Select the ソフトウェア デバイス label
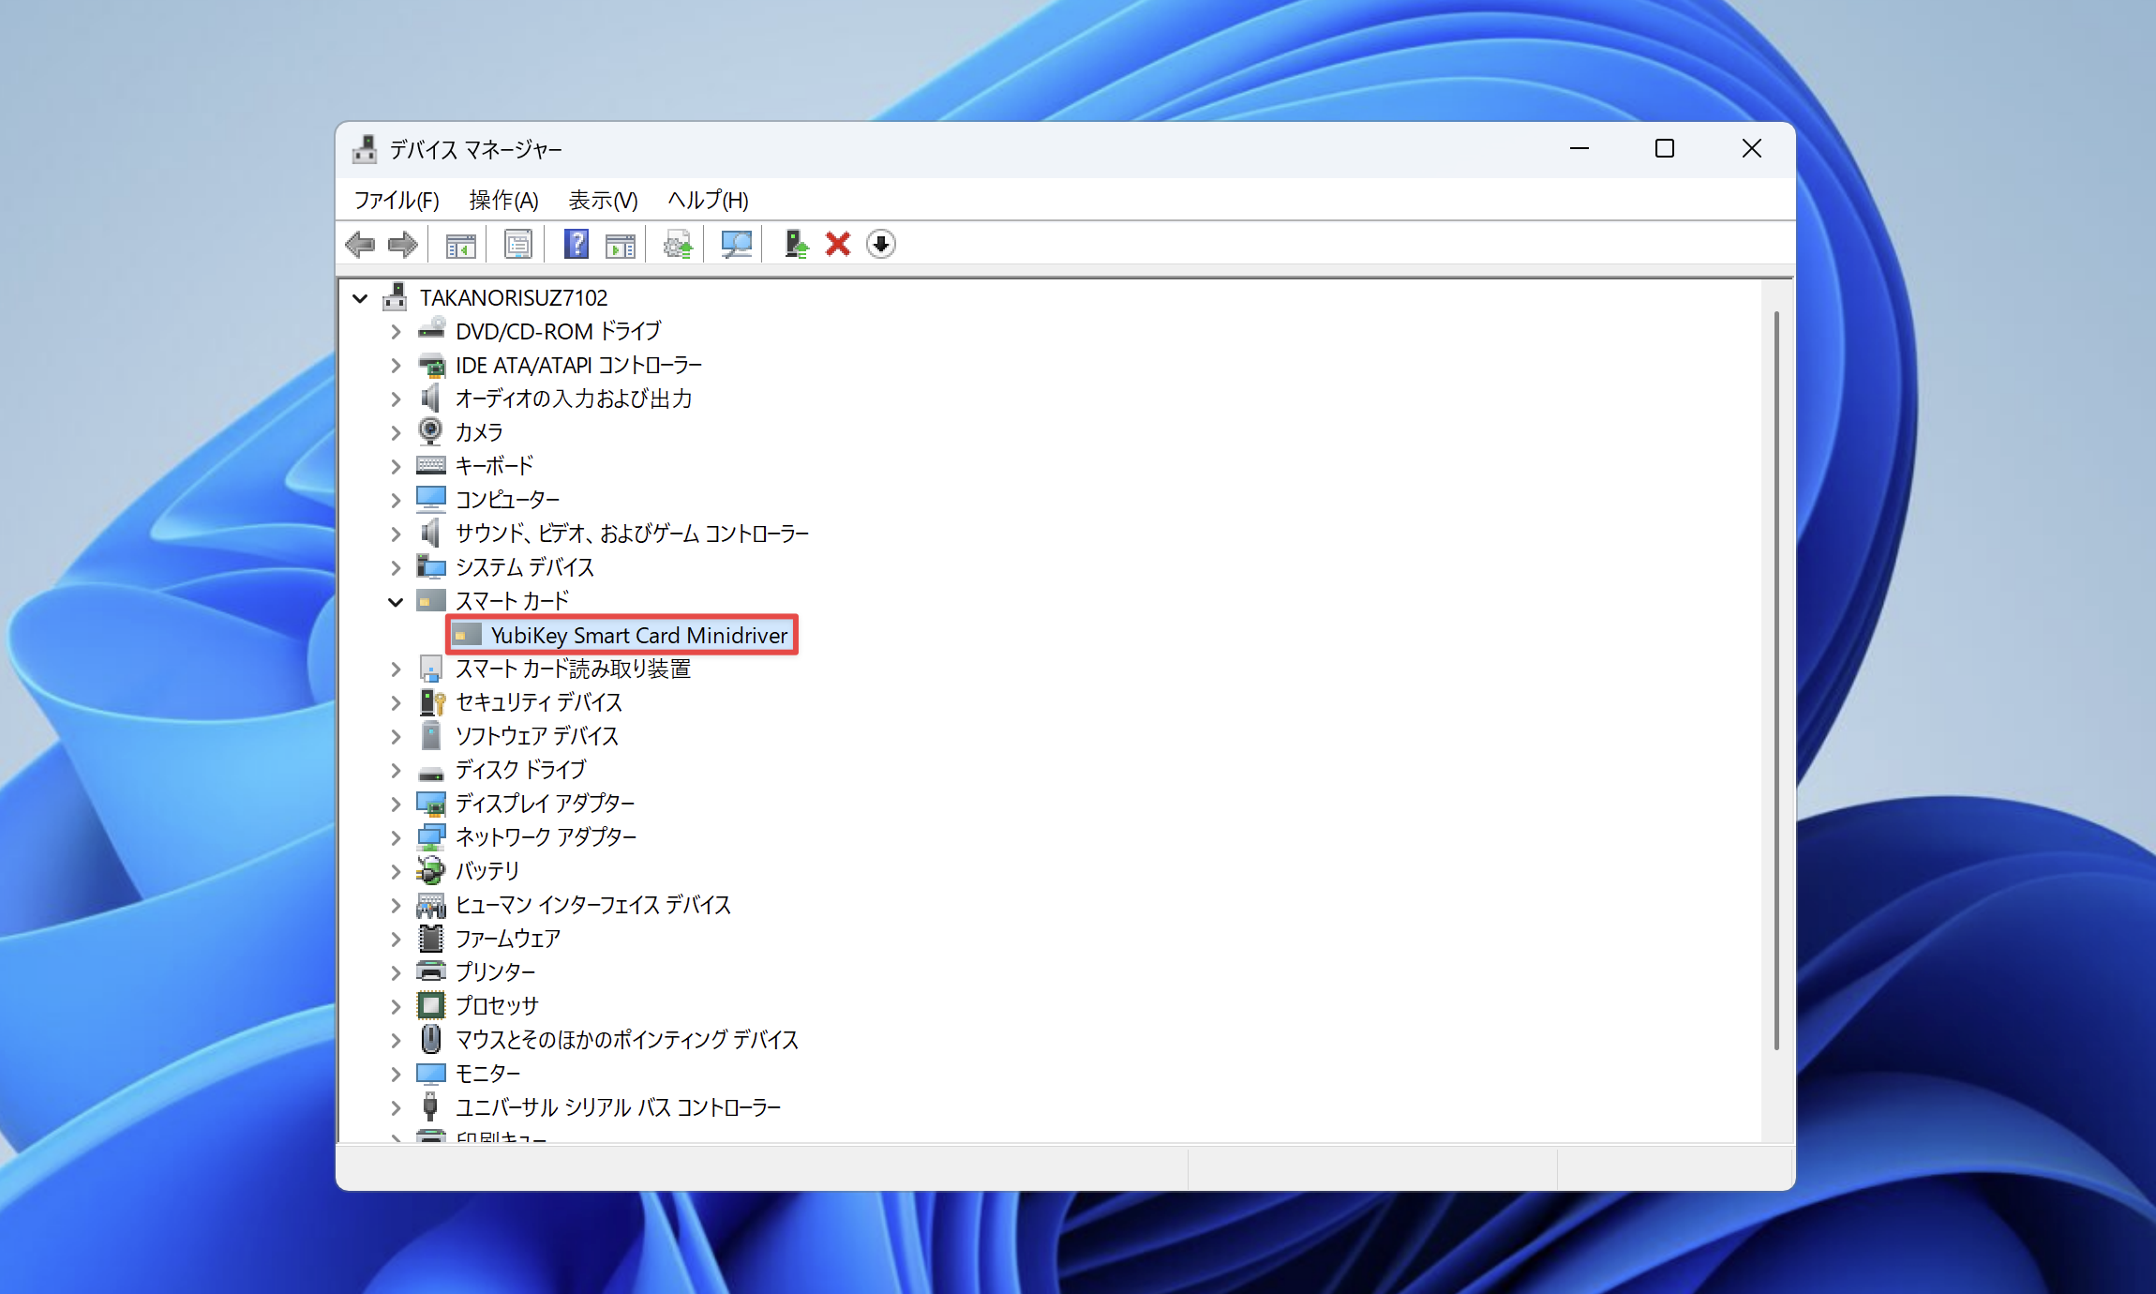The height and width of the screenshot is (1294, 2156). (x=537, y=737)
